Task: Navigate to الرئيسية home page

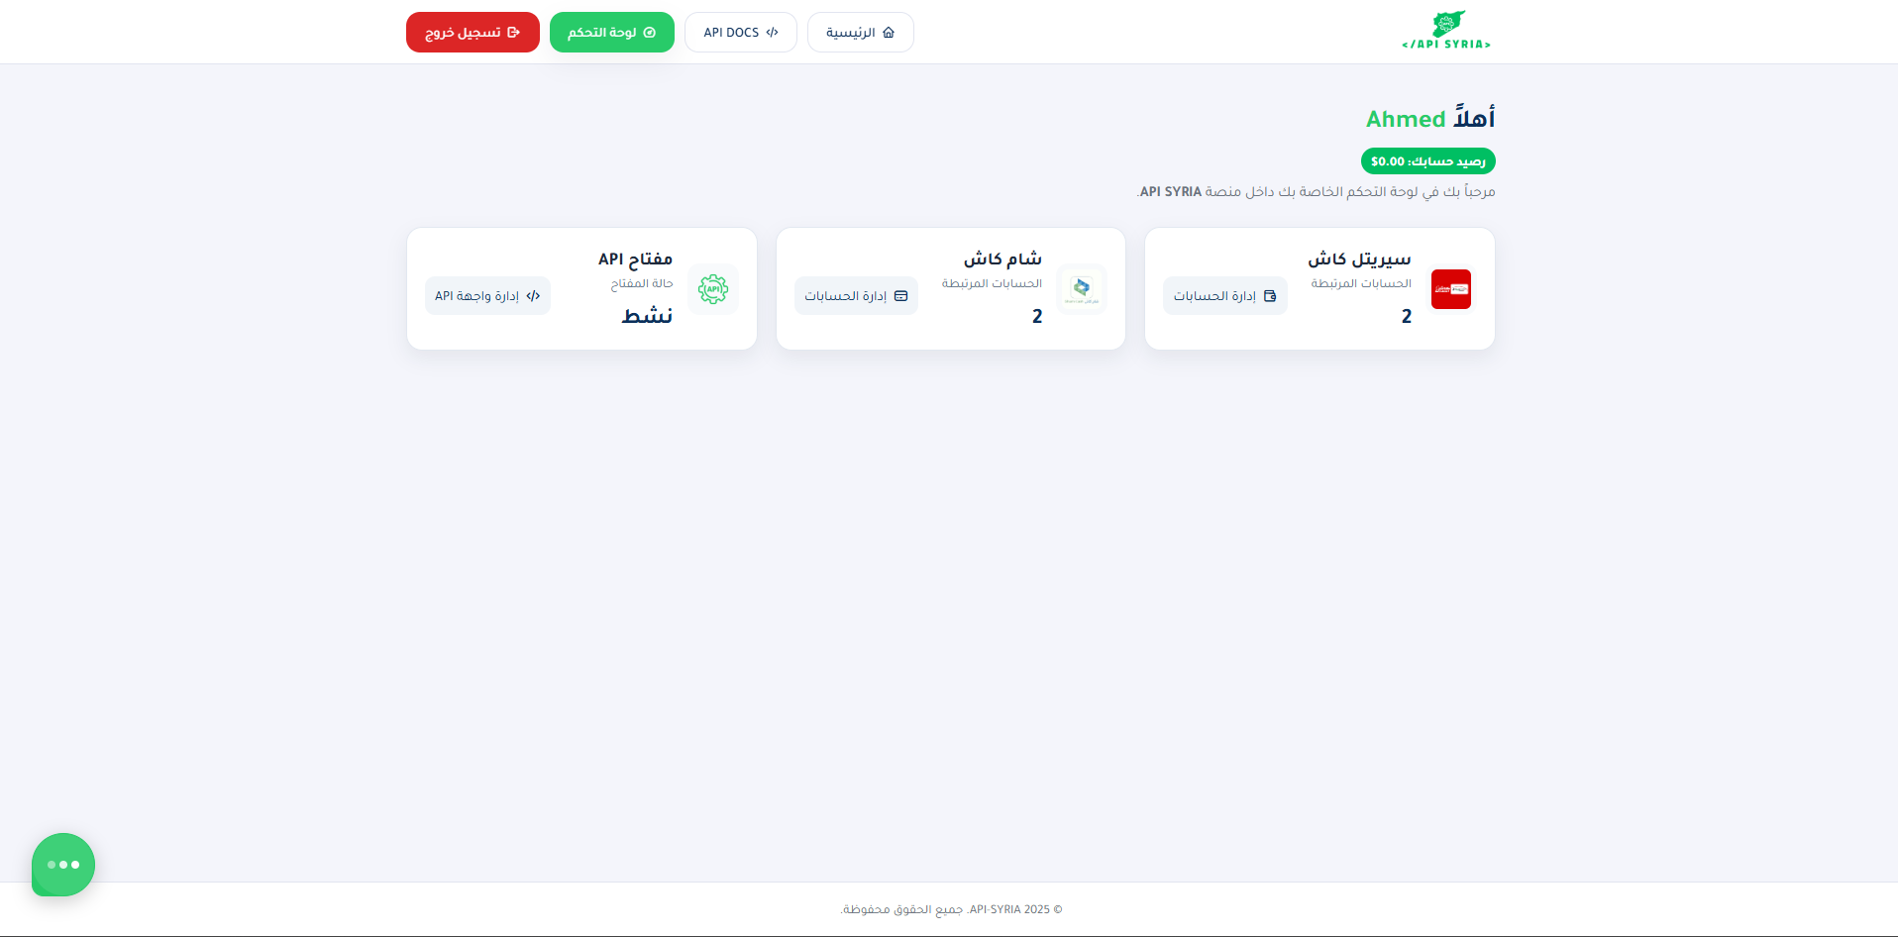Action: [x=860, y=32]
